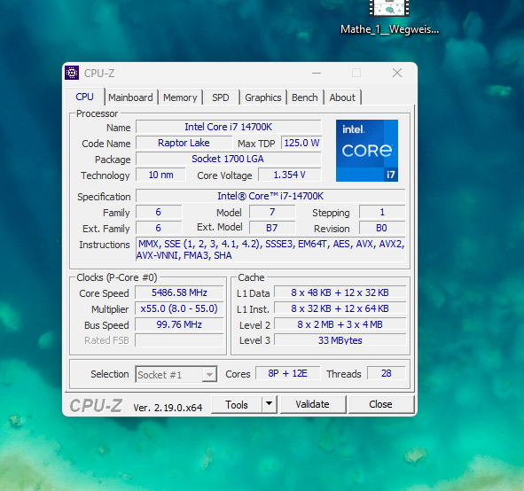Click the version text 'Ver. 2.19.0.x64'

168,408
